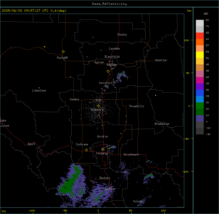Click the timestamp 2025/06/02 09:57:27 UTC

(25, 11)
